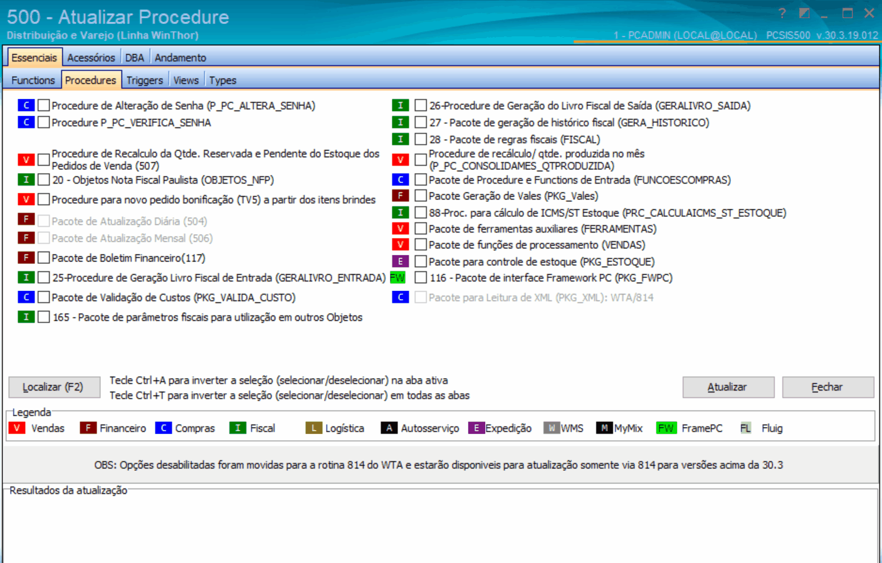The image size is (882, 563).
Task: Click the MyMix black M legend icon
Action: 604,428
